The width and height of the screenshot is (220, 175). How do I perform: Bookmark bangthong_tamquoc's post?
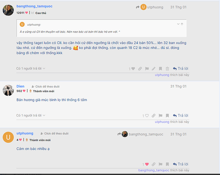[160, 69]
